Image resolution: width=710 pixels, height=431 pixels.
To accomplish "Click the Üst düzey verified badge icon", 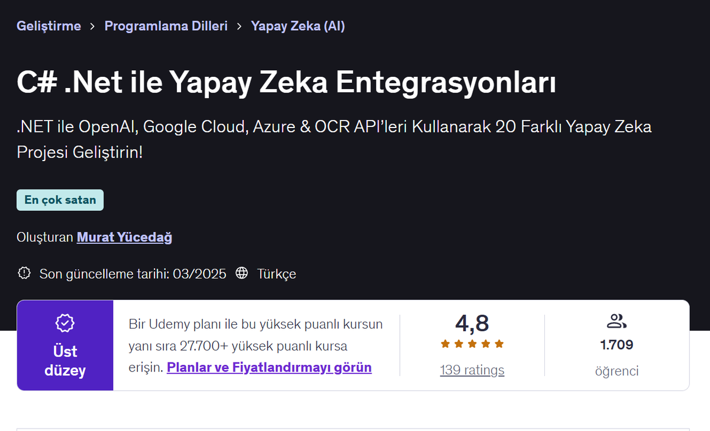I will (x=65, y=323).
